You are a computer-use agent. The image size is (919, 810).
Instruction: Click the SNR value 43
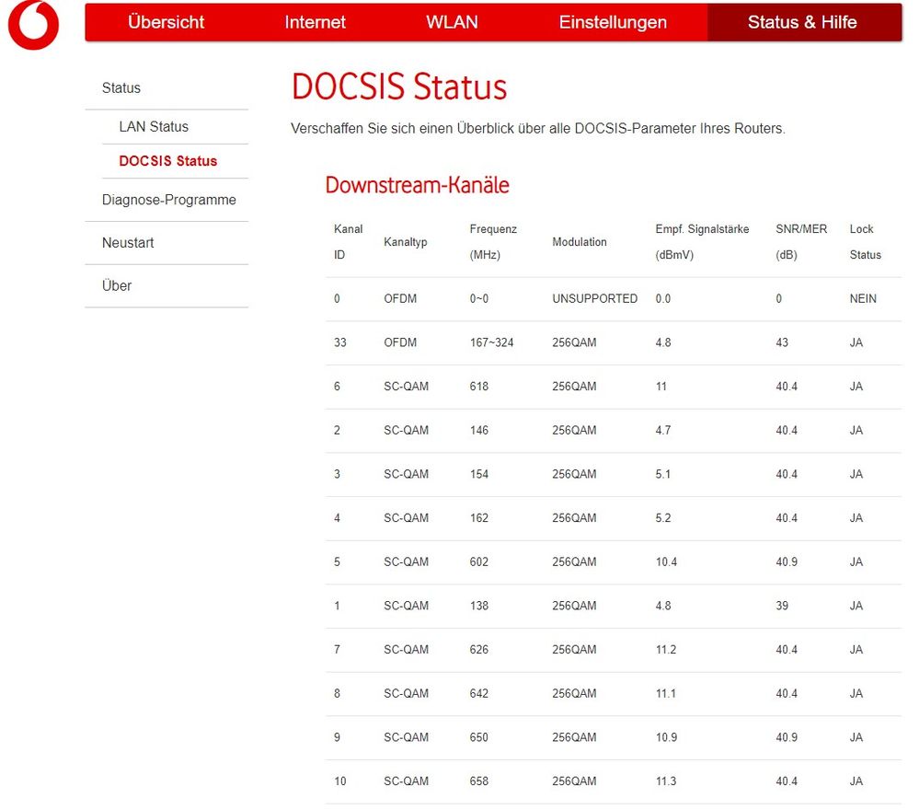click(x=782, y=343)
